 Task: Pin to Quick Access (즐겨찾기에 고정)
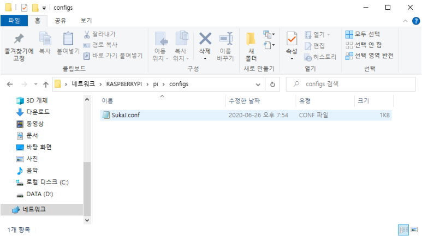coord(19,47)
